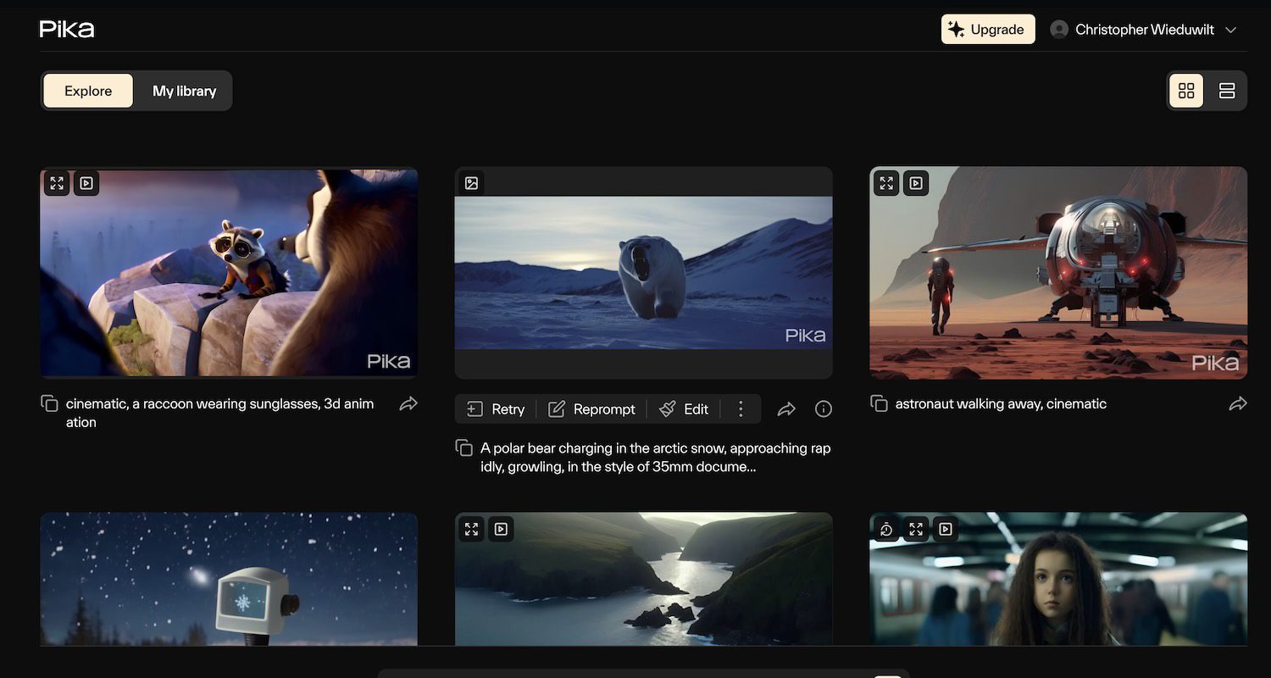Share the polar bear video
Viewport: 1271px width, 678px height.
[786, 409]
